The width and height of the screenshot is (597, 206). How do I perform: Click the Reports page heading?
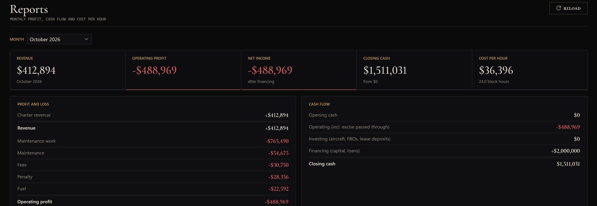tap(29, 9)
